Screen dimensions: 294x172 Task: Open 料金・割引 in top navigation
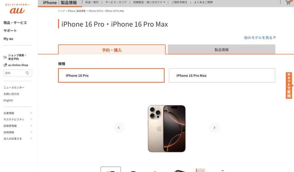coord(92,2)
